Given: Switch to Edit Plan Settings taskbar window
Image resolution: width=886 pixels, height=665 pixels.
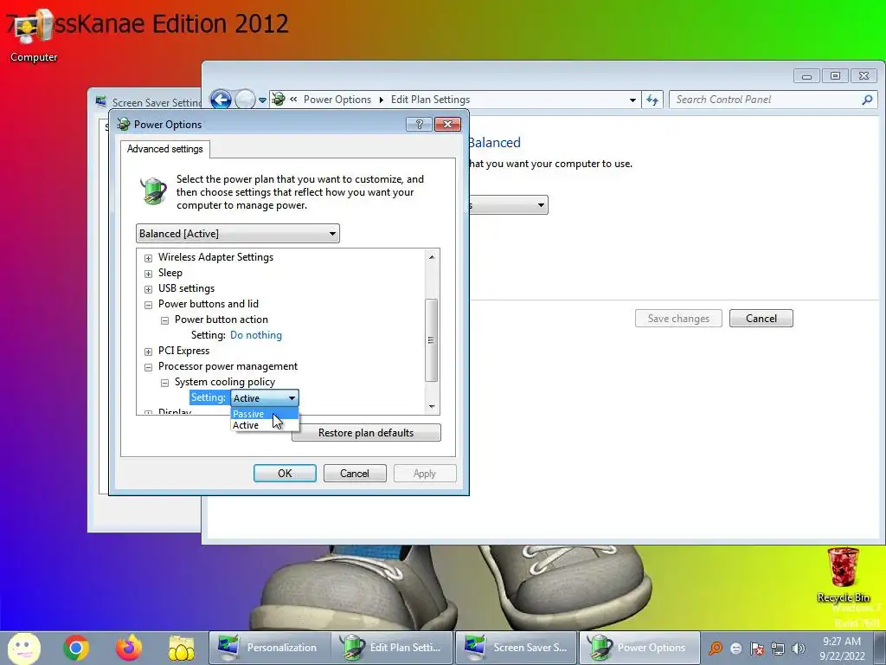Looking at the screenshot, I should point(392,648).
